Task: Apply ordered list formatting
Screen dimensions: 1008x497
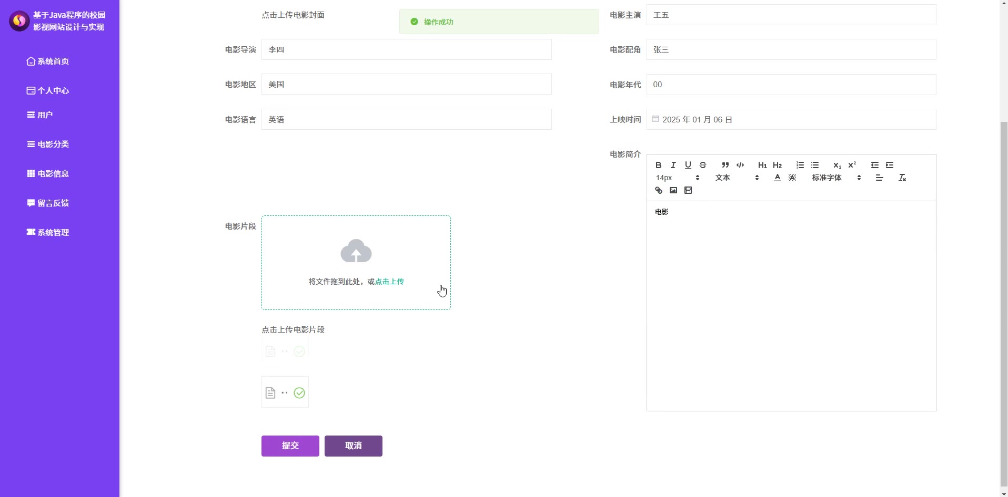Action: pyautogui.click(x=800, y=165)
